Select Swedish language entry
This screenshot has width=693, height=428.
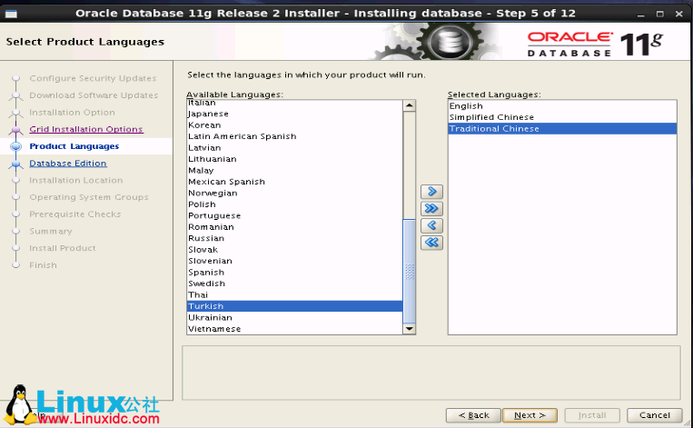click(295, 284)
